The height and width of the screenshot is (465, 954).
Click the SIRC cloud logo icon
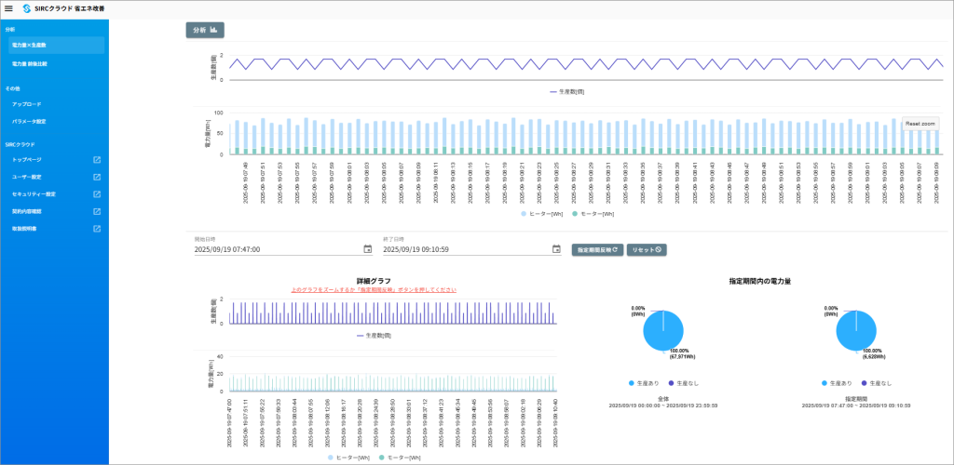tap(25, 8)
